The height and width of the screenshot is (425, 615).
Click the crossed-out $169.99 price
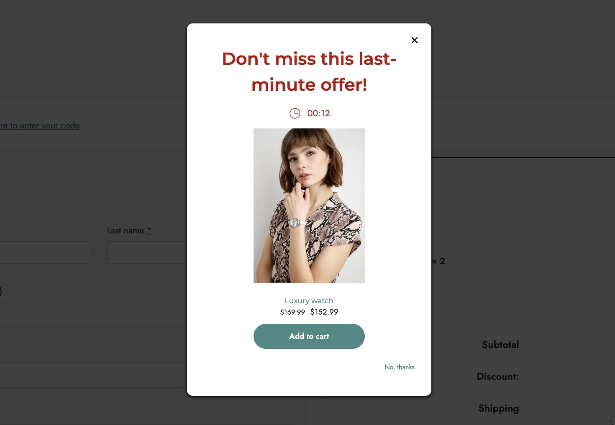tap(292, 312)
